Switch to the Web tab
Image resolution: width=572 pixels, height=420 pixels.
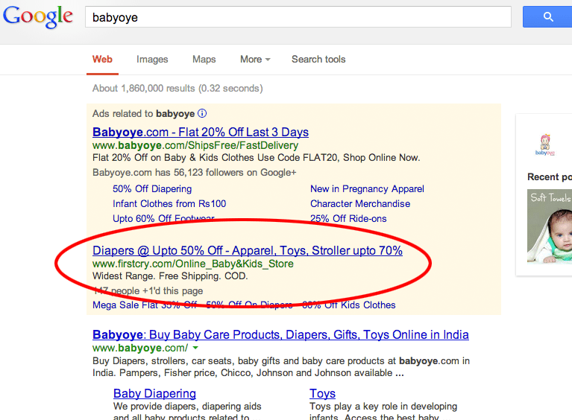pos(102,60)
